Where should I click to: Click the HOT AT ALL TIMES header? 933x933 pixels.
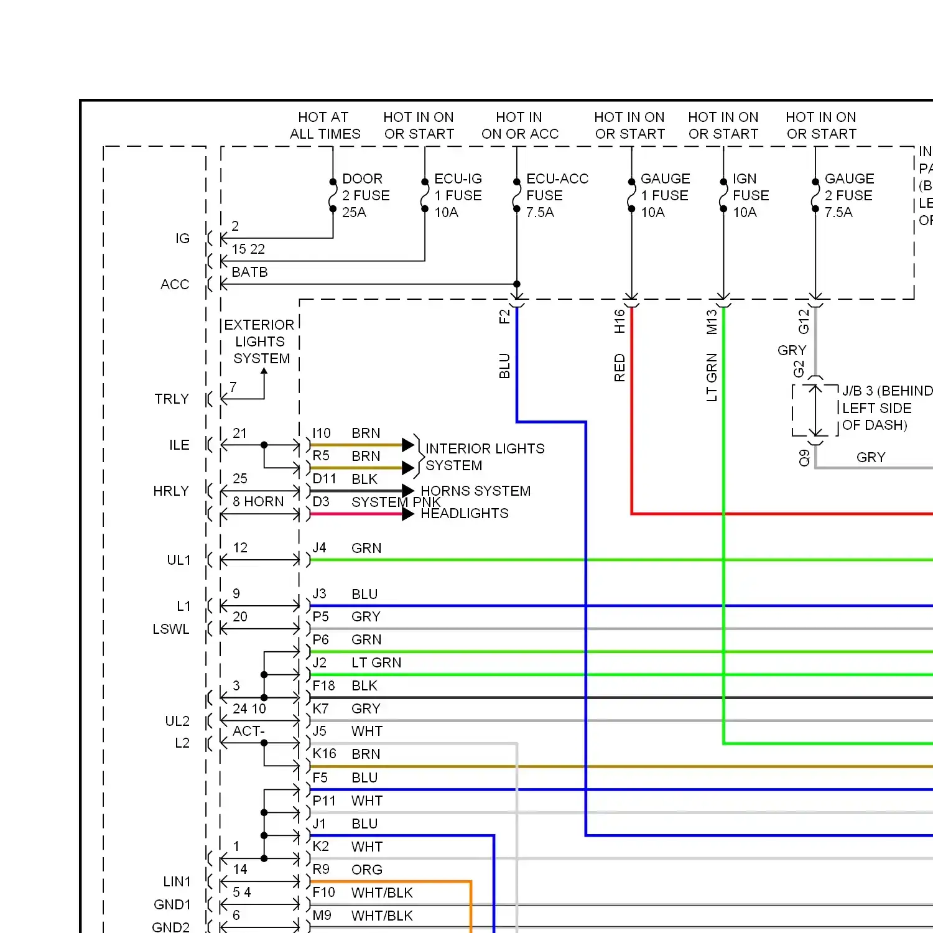(325, 126)
